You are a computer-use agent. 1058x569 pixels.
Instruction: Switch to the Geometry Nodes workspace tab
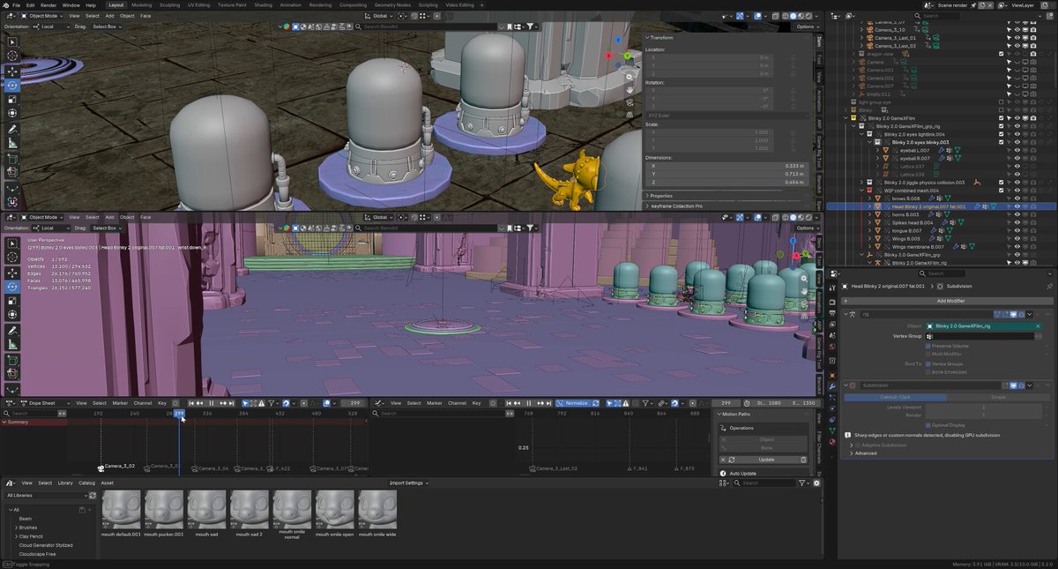392,5
